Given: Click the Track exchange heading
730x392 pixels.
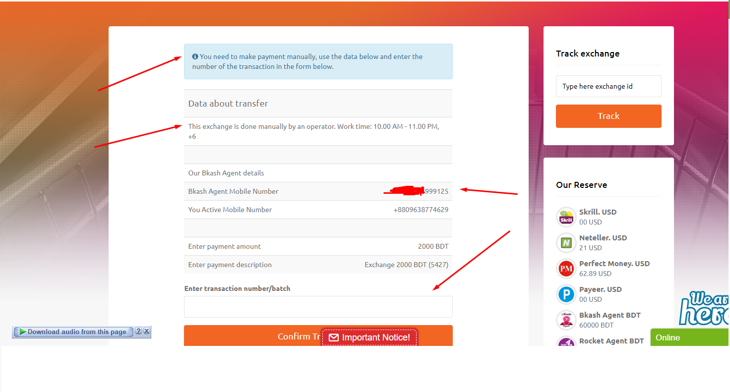Looking at the screenshot, I should [588, 54].
